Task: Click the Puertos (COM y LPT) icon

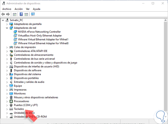Action: point(11,105)
